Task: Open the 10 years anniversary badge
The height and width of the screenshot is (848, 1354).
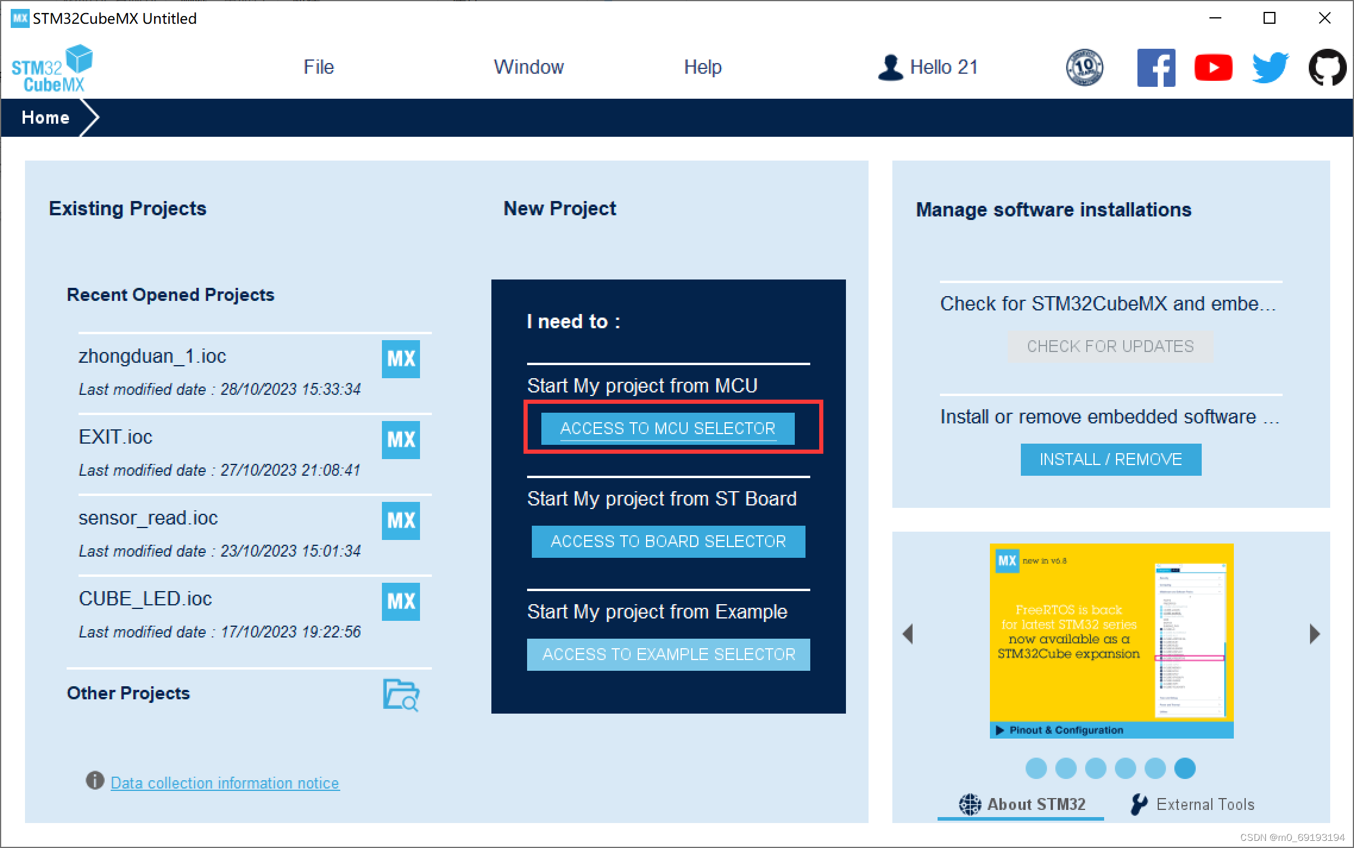Action: tap(1084, 67)
